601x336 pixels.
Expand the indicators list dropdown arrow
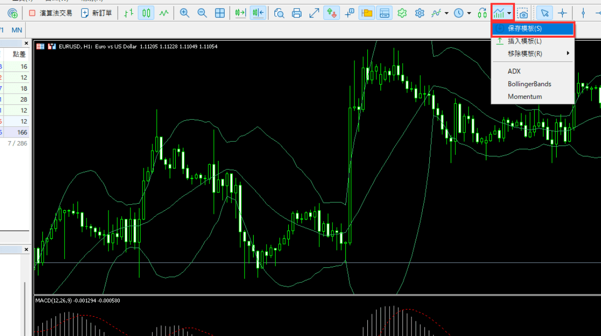[447, 13]
